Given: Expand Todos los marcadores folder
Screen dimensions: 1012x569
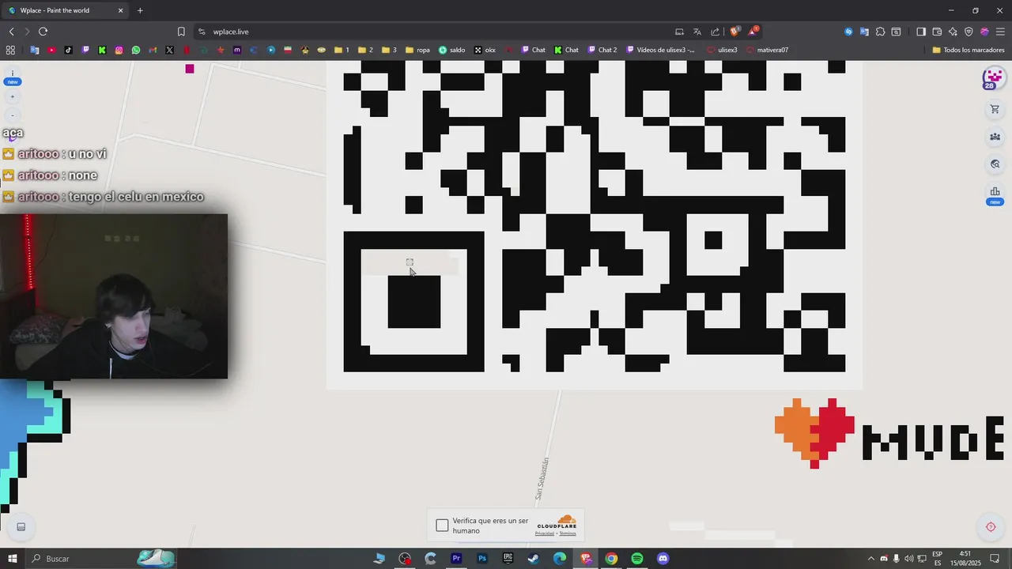Looking at the screenshot, I should (969, 50).
